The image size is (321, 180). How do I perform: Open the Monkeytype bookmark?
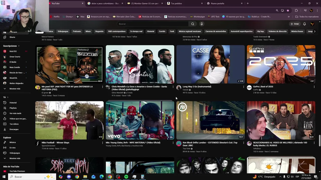tap(198, 17)
